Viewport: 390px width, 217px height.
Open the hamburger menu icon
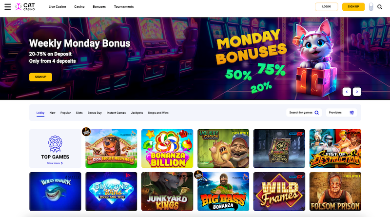(x=8, y=7)
